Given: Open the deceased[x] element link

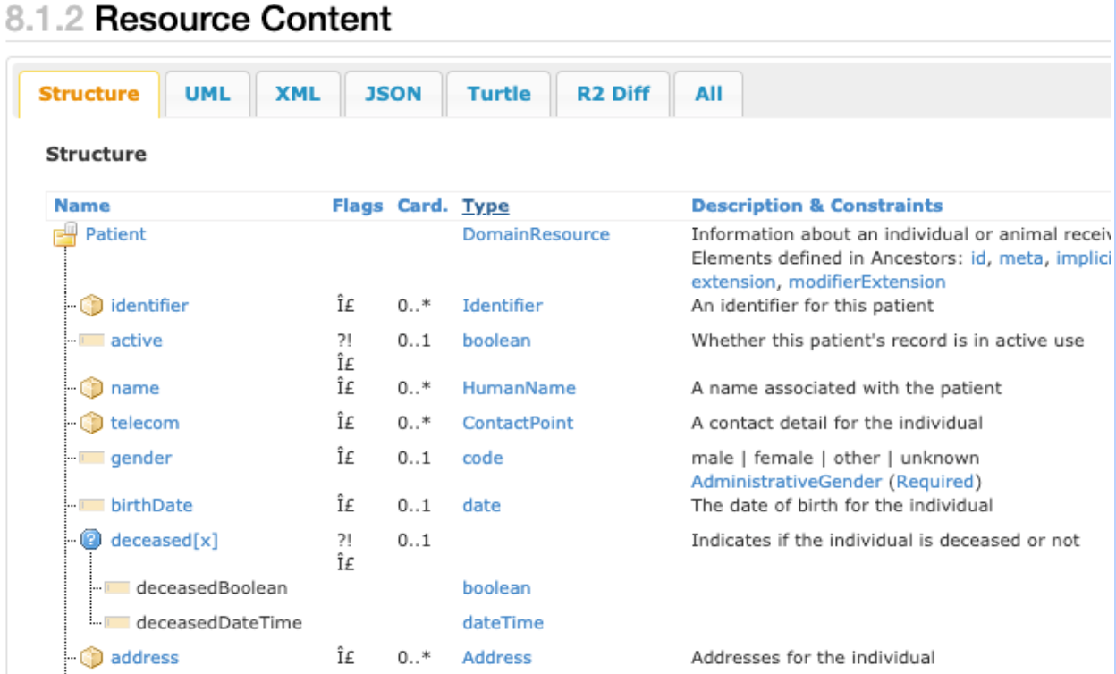Looking at the screenshot, I should click(165, 540).
